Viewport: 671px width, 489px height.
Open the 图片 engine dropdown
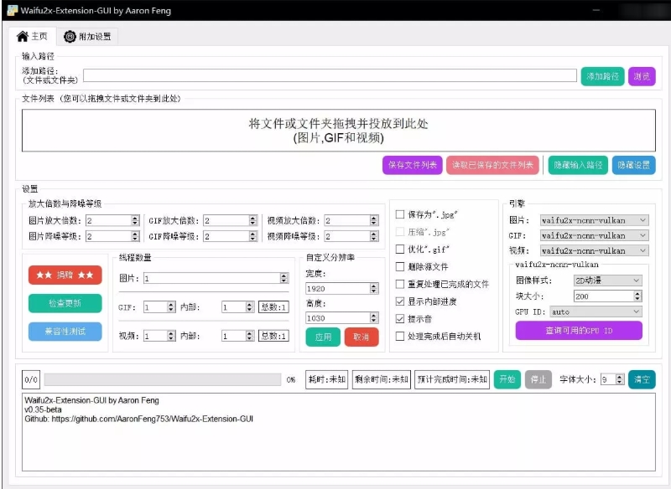[594, 220]
